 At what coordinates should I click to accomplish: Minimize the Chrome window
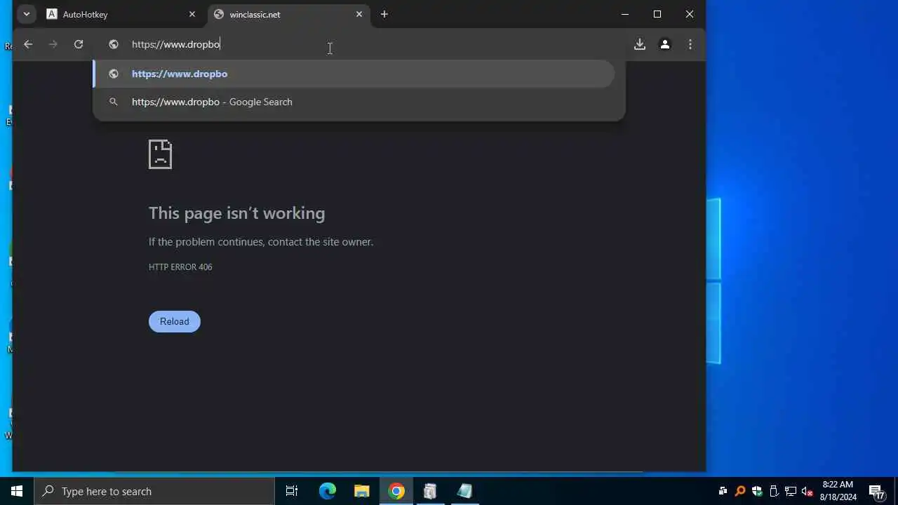pyautogui.click(x=625, y=14)
